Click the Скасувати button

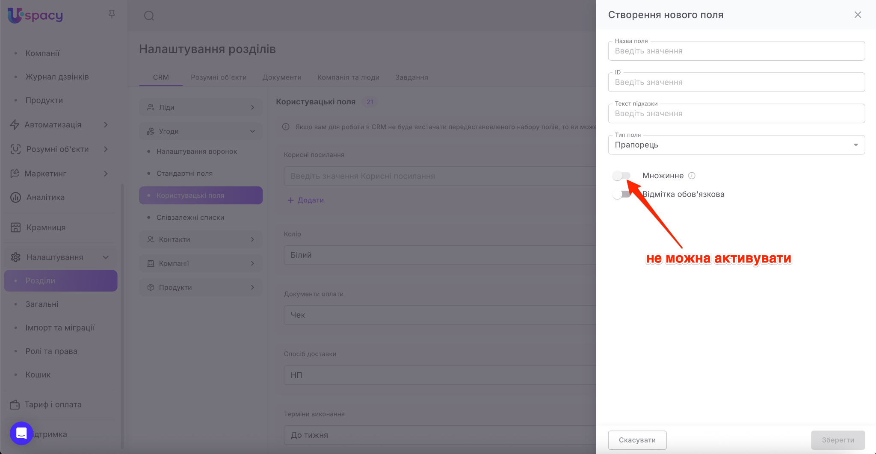637,440
